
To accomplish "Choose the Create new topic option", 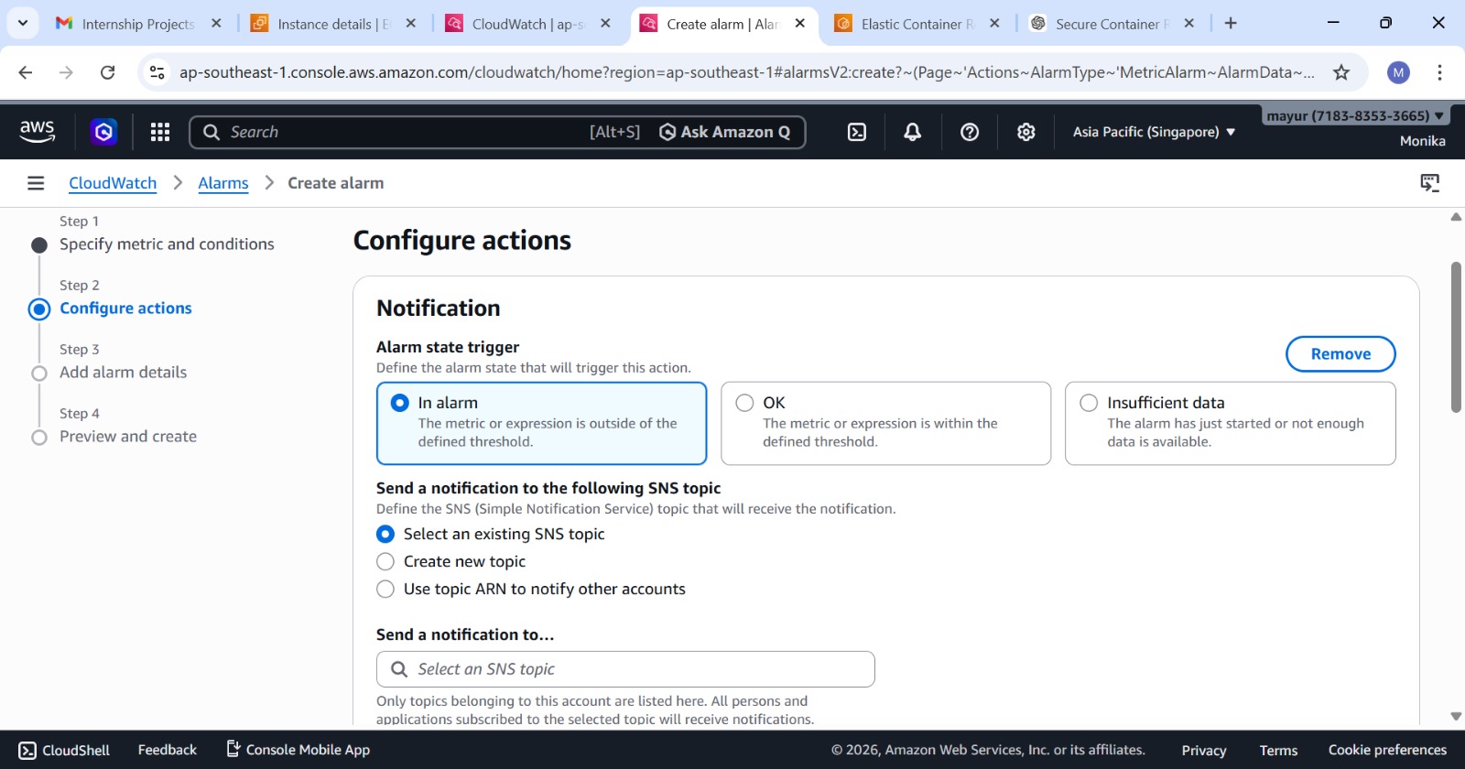I will [x=385, y=562].
